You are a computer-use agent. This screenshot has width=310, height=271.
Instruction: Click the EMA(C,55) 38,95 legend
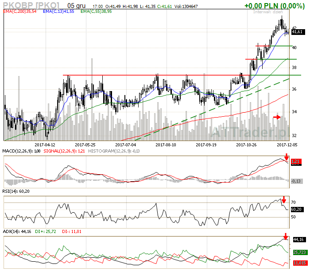(x=96, y=11)
